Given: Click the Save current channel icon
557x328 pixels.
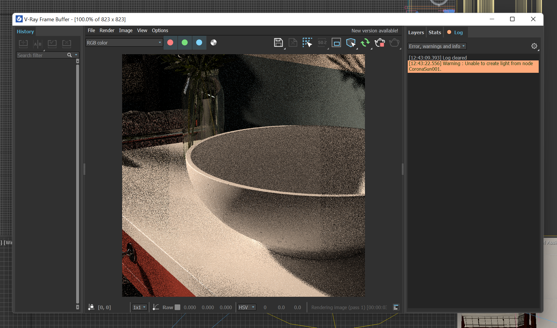Looking at the screenshot, I should [278, 43].
